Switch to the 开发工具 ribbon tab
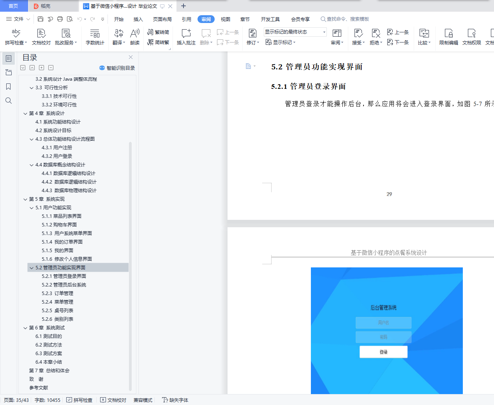This screenshot has width=494, height=405. 270,19
